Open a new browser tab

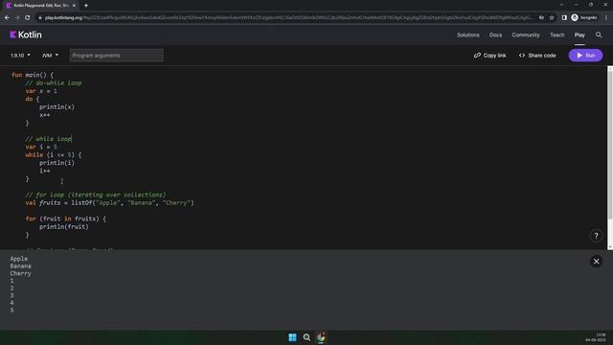click(86, 6)
